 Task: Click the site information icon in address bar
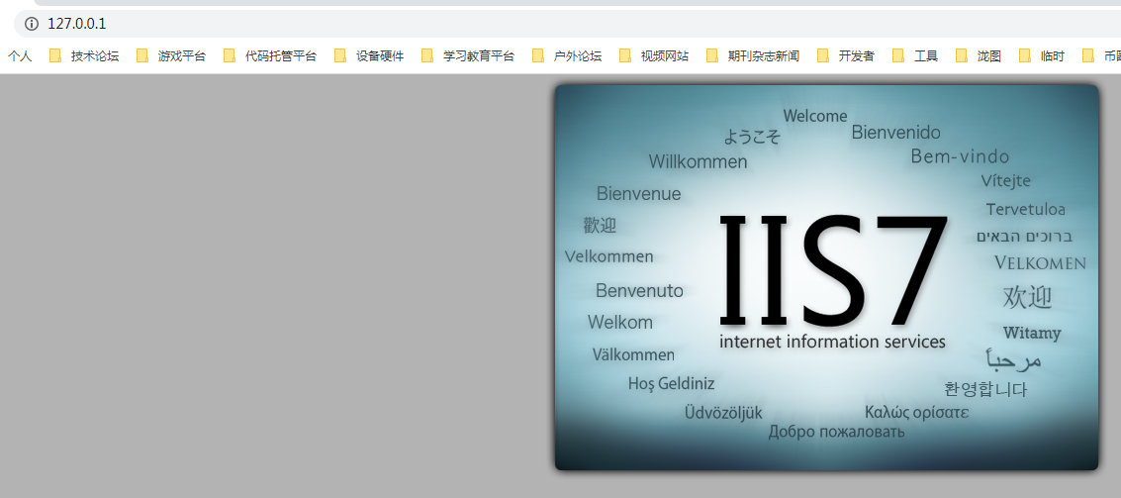(x=32, y=24)
